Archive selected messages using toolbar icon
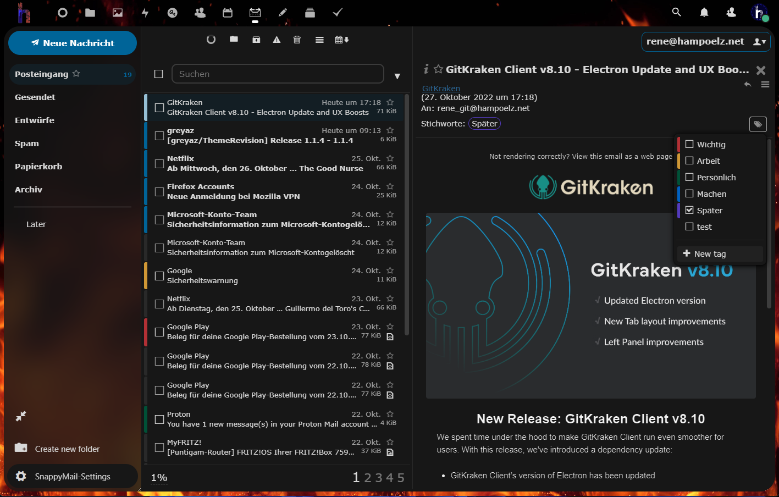779x497 pixels. pos(256,40)
